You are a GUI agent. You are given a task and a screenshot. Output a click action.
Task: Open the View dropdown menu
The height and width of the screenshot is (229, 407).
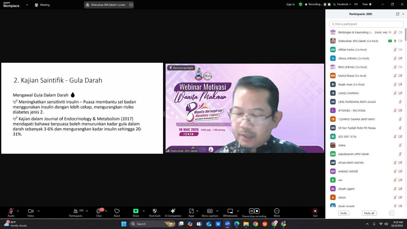(367, 4)
